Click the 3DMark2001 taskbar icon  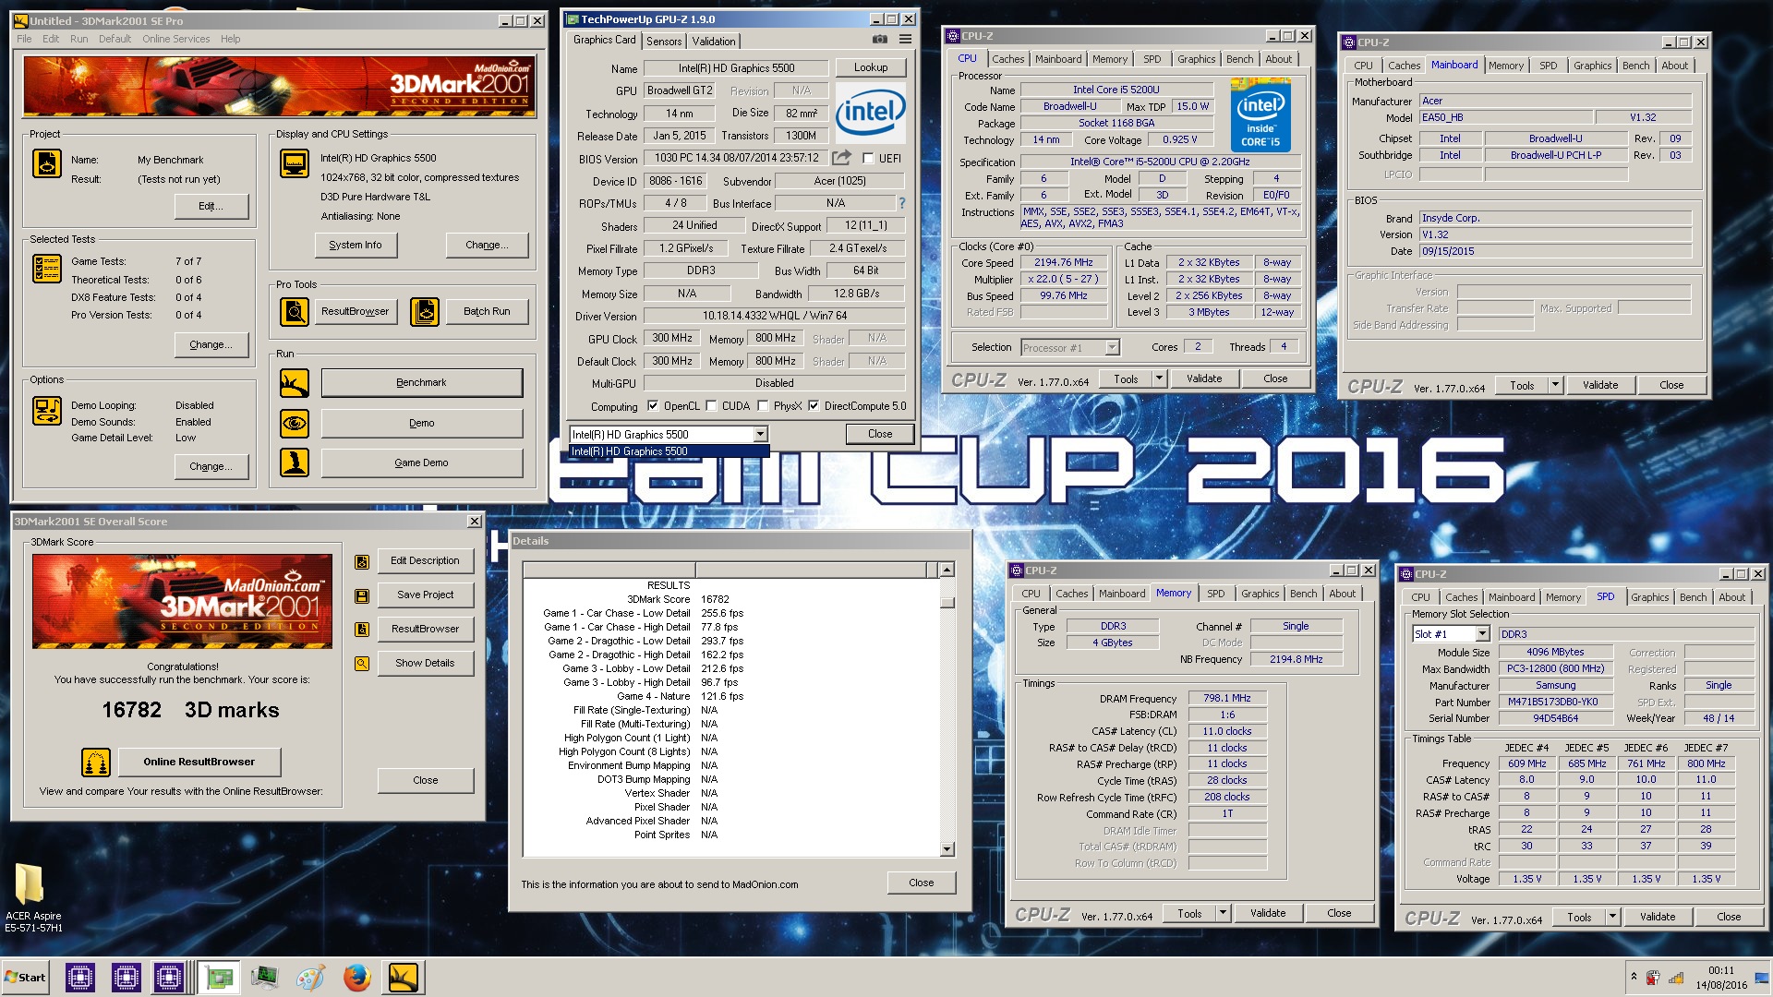point(404,977)
